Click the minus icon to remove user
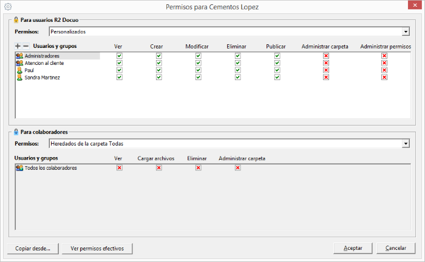Viewport: 425px width, 262px height. point(25,46)
